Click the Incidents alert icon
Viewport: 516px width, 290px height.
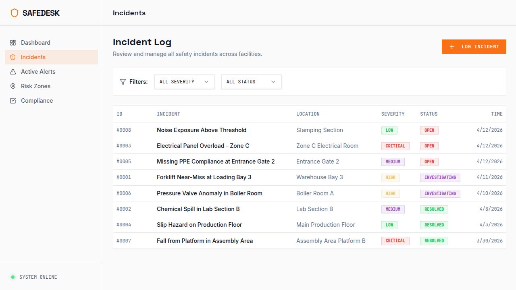tap(12, 57)
